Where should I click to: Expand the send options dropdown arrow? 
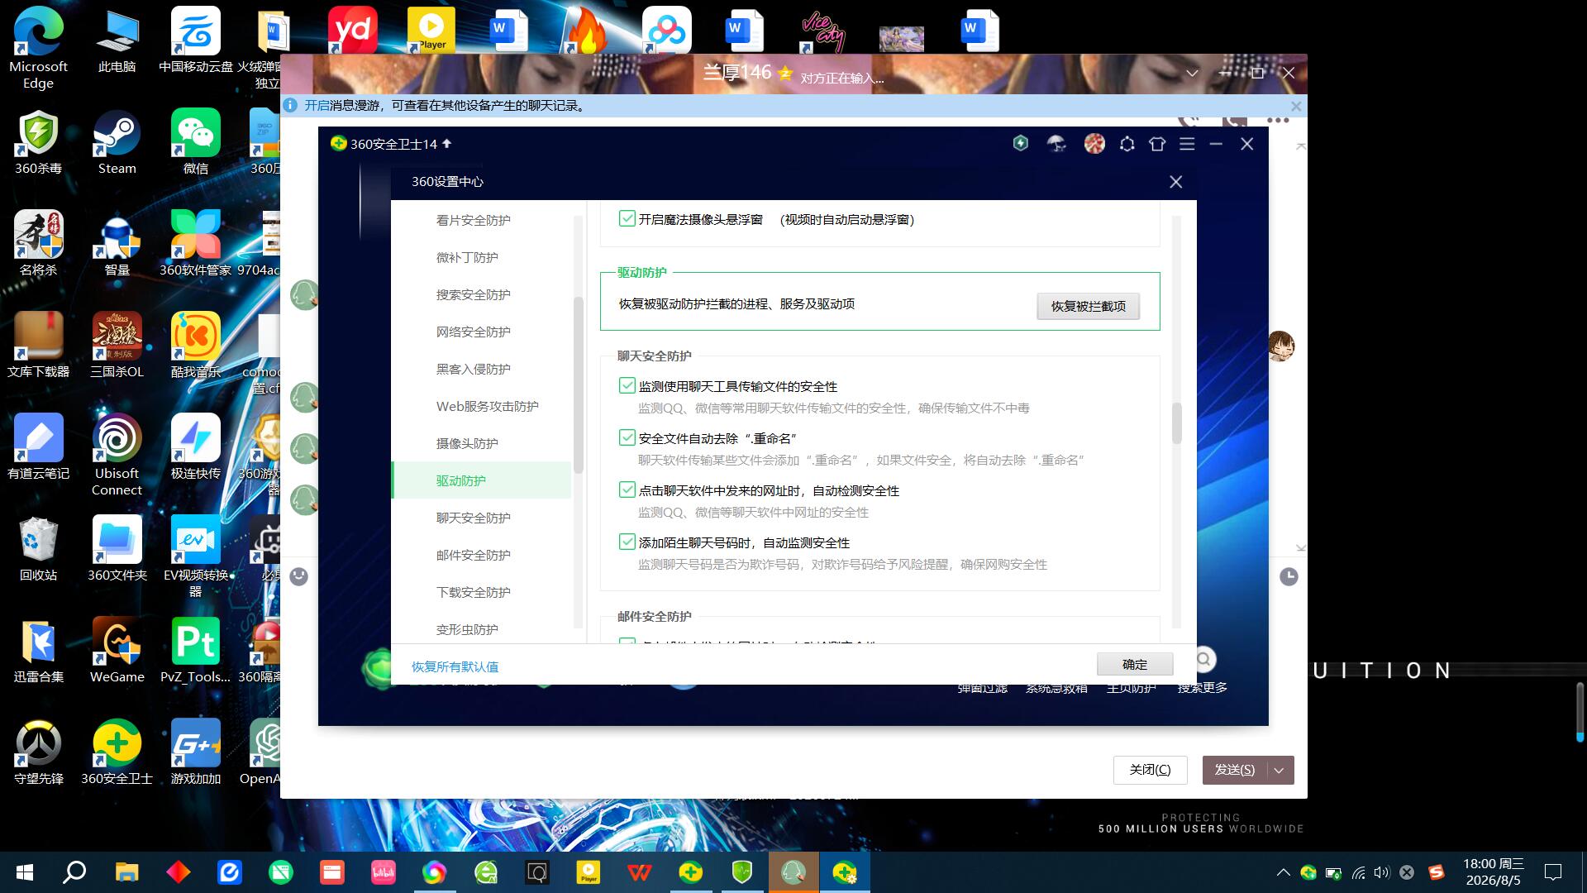coord(1280,770)
